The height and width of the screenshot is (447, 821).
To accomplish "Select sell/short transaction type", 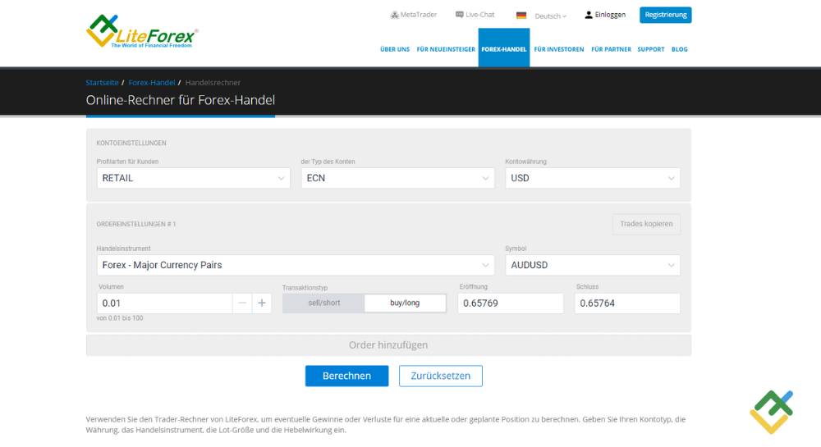I will tap(323, 303).
